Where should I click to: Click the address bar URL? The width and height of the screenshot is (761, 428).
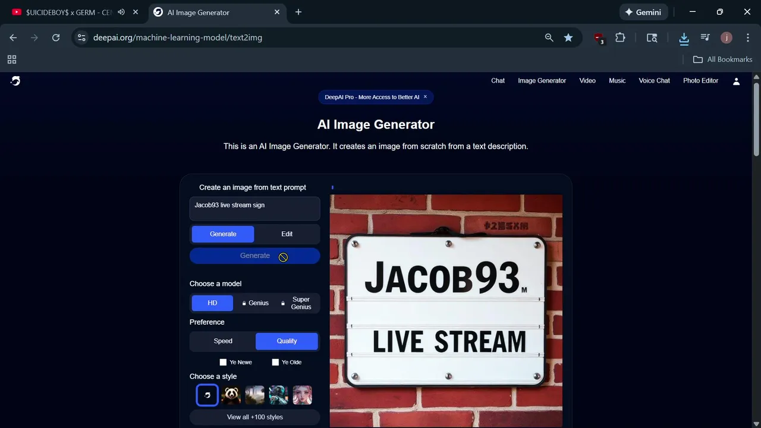(x=178, y=37)
